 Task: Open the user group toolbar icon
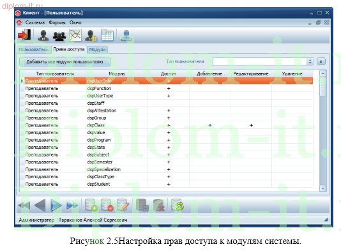point(59,36)
